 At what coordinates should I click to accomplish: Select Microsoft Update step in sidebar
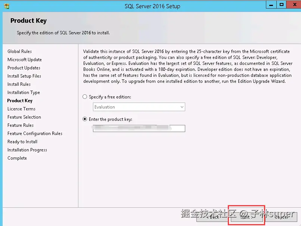(25, 60)
